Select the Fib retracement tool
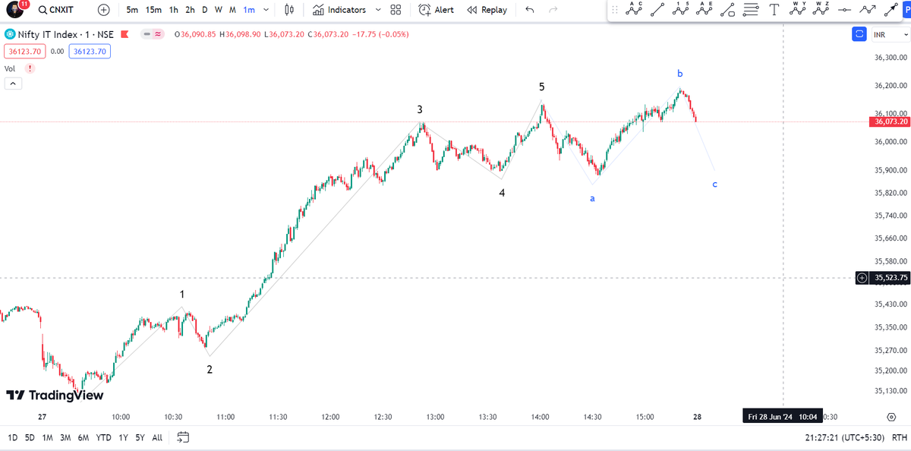 click(x=751, y=10)
